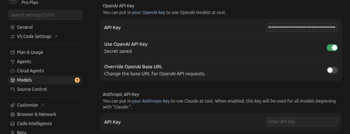This screenshot has width=350, height=134.
Task: Open Code Intelligence database icon
Action: point(13,124)
